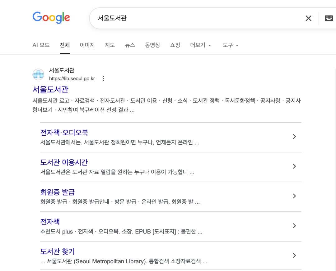Switch to the 동영상 tab
Viewport: 336px width, 271px height.
[152, 45]
